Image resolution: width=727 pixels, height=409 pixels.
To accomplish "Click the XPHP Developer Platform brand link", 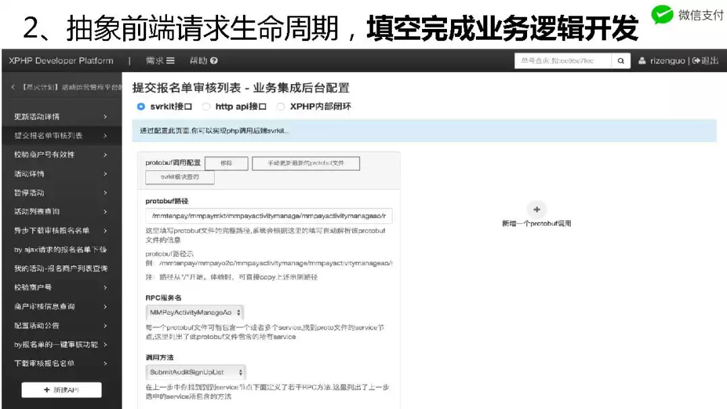I will pyautogui.click(x=61, y=61).
